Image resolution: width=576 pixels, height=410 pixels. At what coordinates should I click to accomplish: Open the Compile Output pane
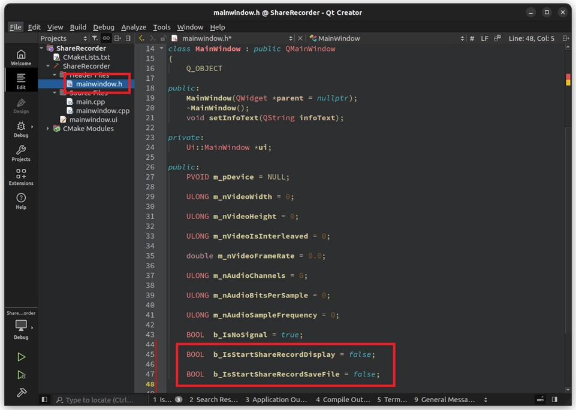coord(343,399)
